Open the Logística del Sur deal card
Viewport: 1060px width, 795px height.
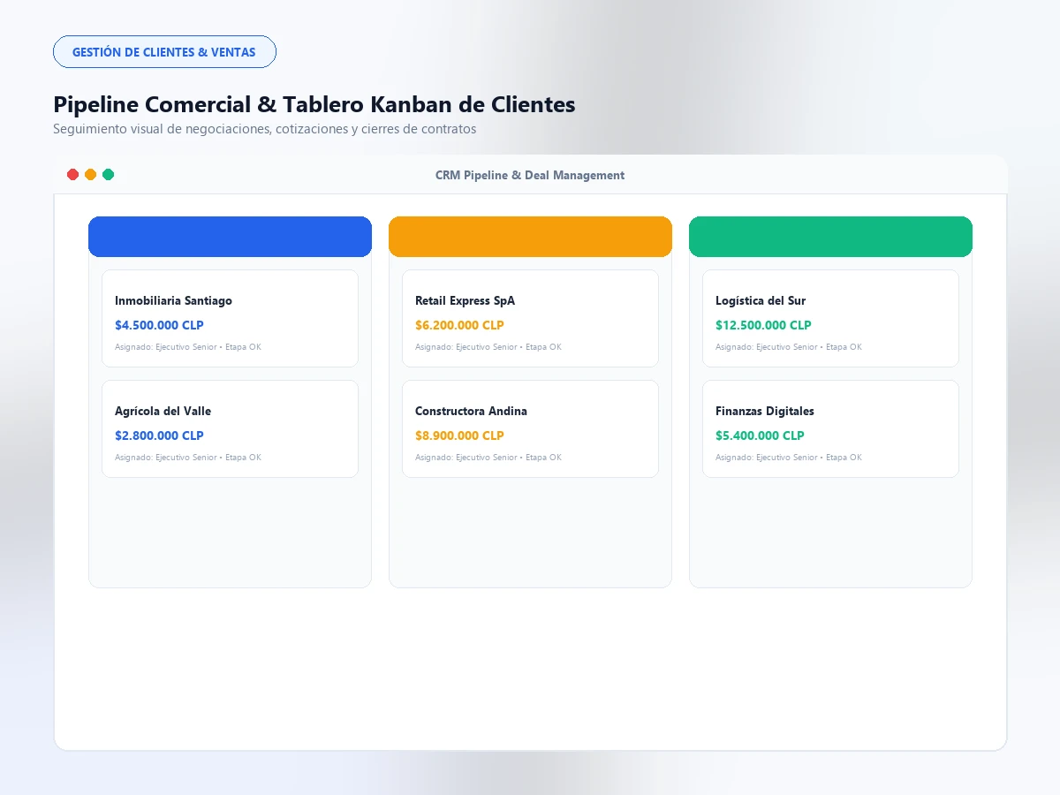(830, 318)
